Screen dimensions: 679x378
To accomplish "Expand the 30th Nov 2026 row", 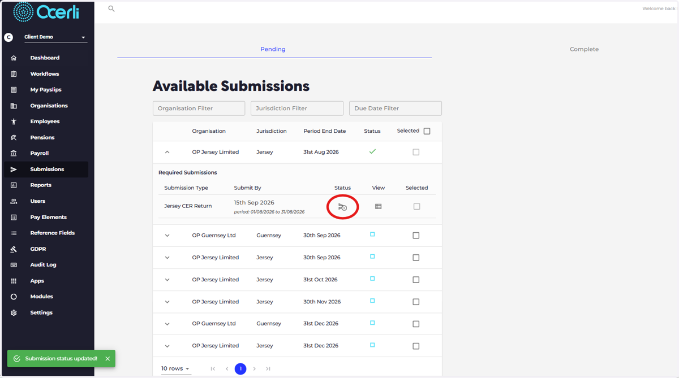I will click(167, 302).
